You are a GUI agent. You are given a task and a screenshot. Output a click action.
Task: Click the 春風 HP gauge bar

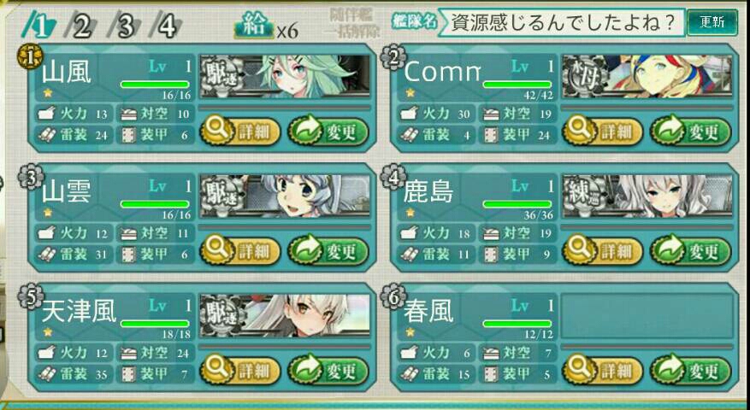[517, 324]
